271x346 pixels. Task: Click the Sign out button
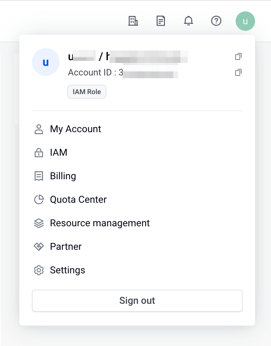click(x=137, y=301)
